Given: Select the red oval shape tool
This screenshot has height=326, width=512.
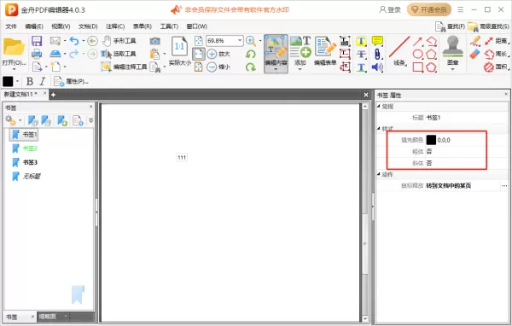Looking at the screenshot, I should [417, 54].
